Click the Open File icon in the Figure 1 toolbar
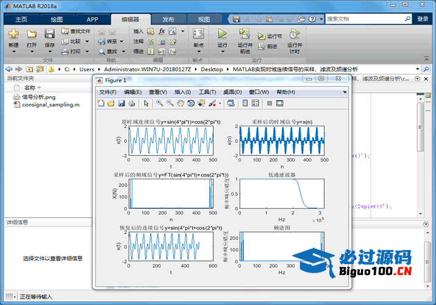The image size is (436, 305). (111, 104)
